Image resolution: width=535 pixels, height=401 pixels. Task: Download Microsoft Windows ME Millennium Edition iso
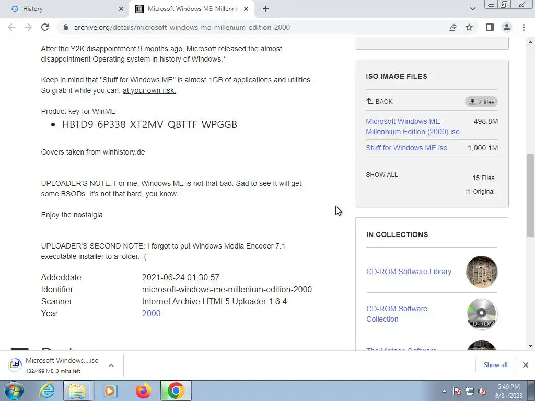pyautogui.click(x=413, y=126)
